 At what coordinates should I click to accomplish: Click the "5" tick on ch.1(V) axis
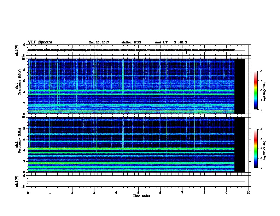[x=24, y=45]
